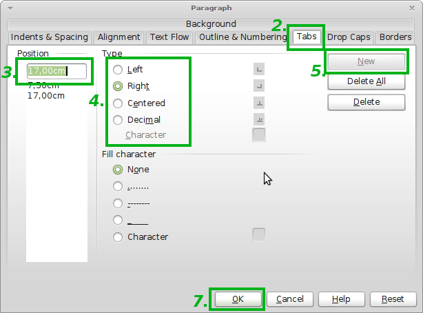Select the dashed fill character option
The height and width of the screenshot is (313, 423).
point(118,203)
